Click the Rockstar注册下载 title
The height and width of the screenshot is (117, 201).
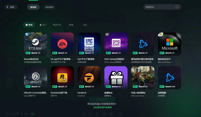tap(59, 93)
